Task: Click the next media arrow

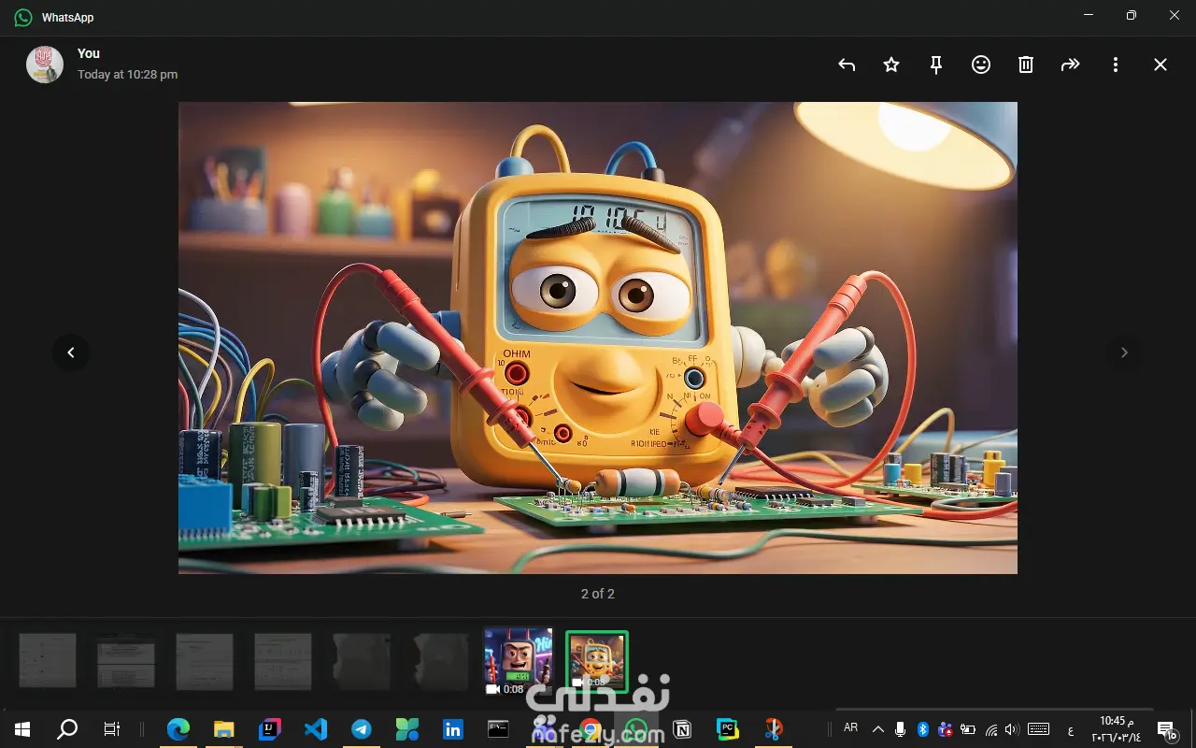Action: coord(1124,352)
